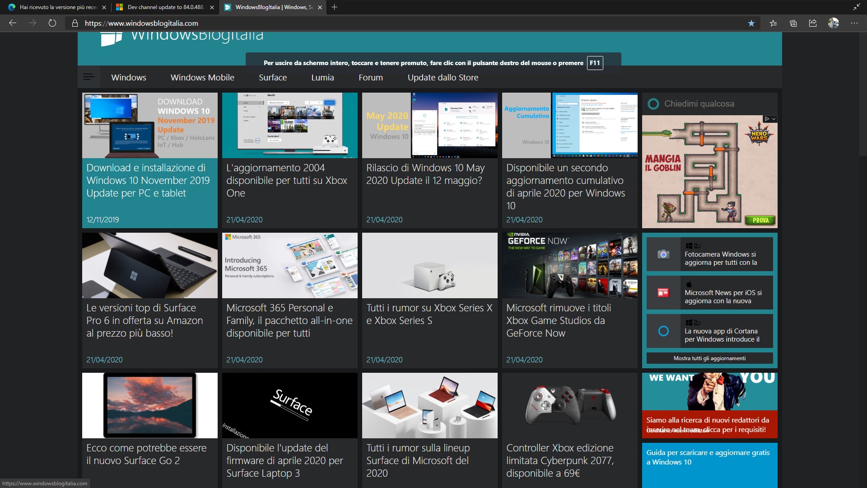This screenshot has height=488, width=867.
Task: Open the Windows Mobile menu item
Action: tap(202, 77)
